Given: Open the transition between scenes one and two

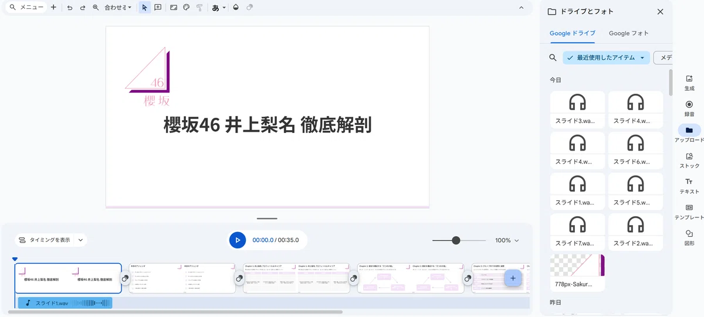Looking at the screenshot, I should (125, 279).
